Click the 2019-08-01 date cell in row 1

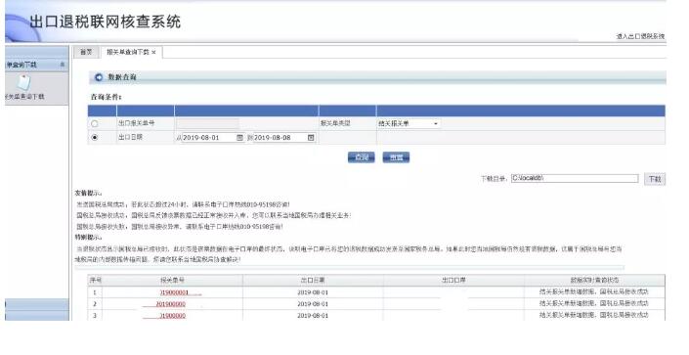313,292
